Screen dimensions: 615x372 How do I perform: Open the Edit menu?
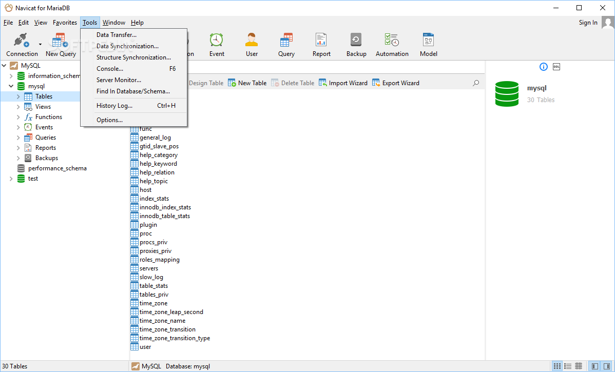pyautogui.click(x=24, y=23)
